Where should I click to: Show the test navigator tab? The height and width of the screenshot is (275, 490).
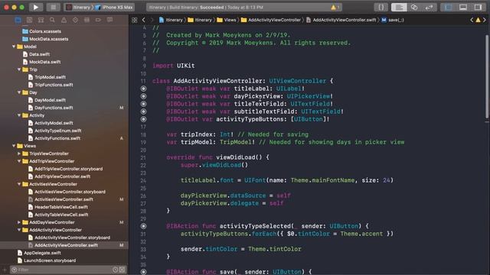click(x=75, y=20)
